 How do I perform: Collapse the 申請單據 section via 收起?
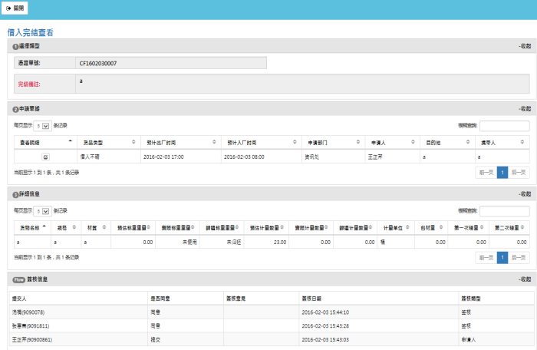[x=524, y=109]
